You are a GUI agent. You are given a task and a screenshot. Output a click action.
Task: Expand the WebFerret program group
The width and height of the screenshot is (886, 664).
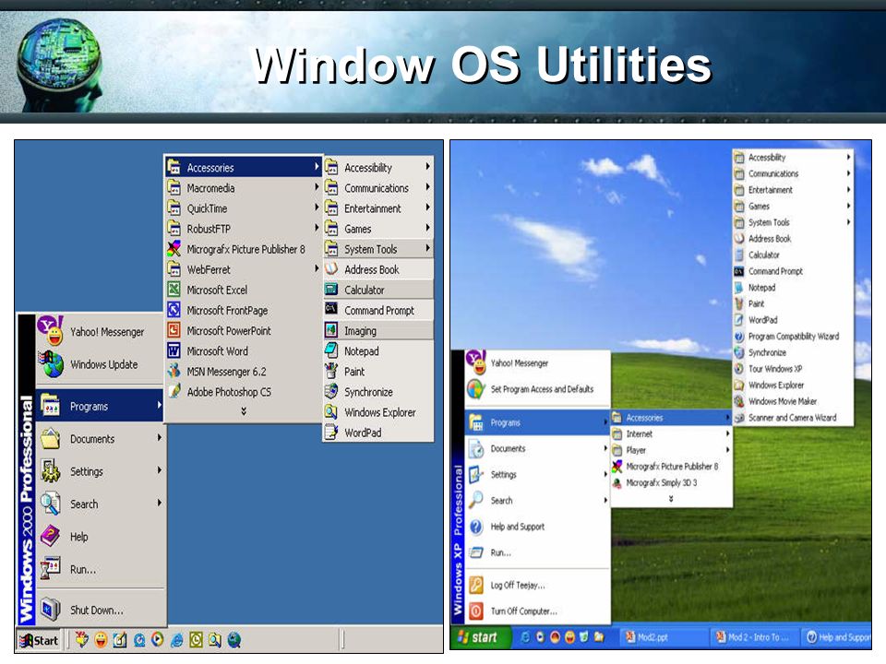[244, 269]
